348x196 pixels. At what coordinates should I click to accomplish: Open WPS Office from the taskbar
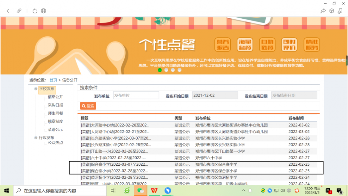pyautogui.click(x=154, y=191)
